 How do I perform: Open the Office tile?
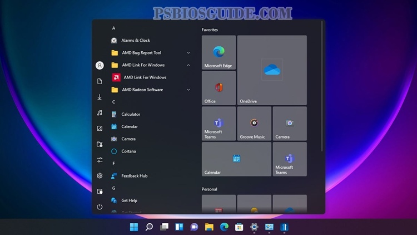[x=219, y=88]
